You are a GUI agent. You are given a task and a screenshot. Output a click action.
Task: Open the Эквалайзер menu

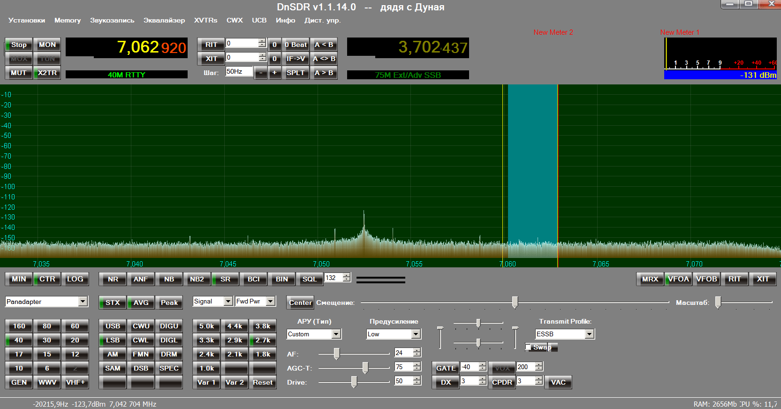click(x=164, y=20)
